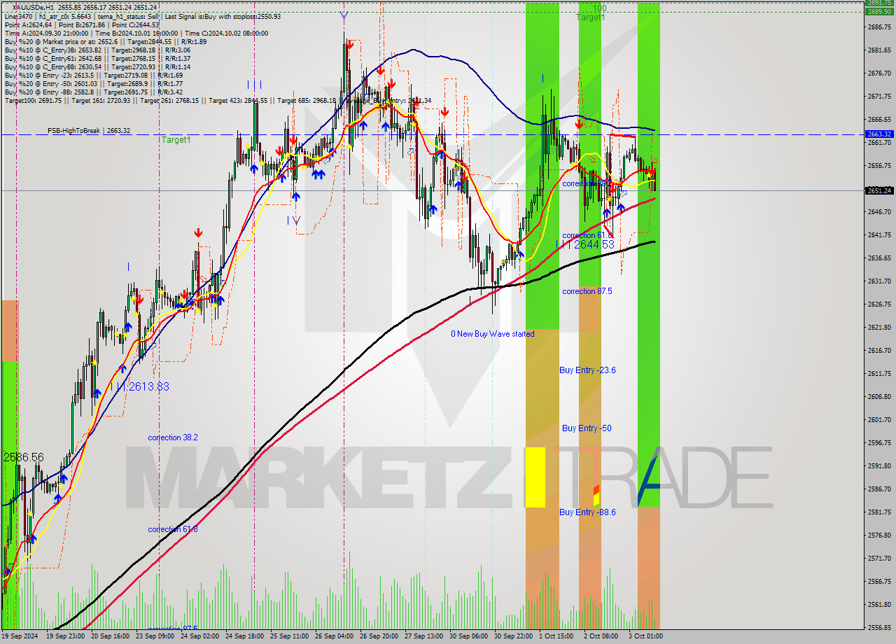Click the 'Buy Entry -88.6' label

[587, 512]
